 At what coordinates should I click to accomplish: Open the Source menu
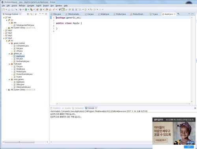14,6
